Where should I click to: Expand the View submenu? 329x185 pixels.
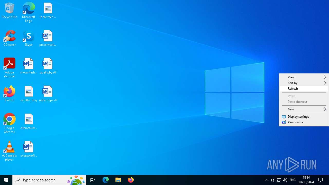pyautogui.click(x=304, y=77)
